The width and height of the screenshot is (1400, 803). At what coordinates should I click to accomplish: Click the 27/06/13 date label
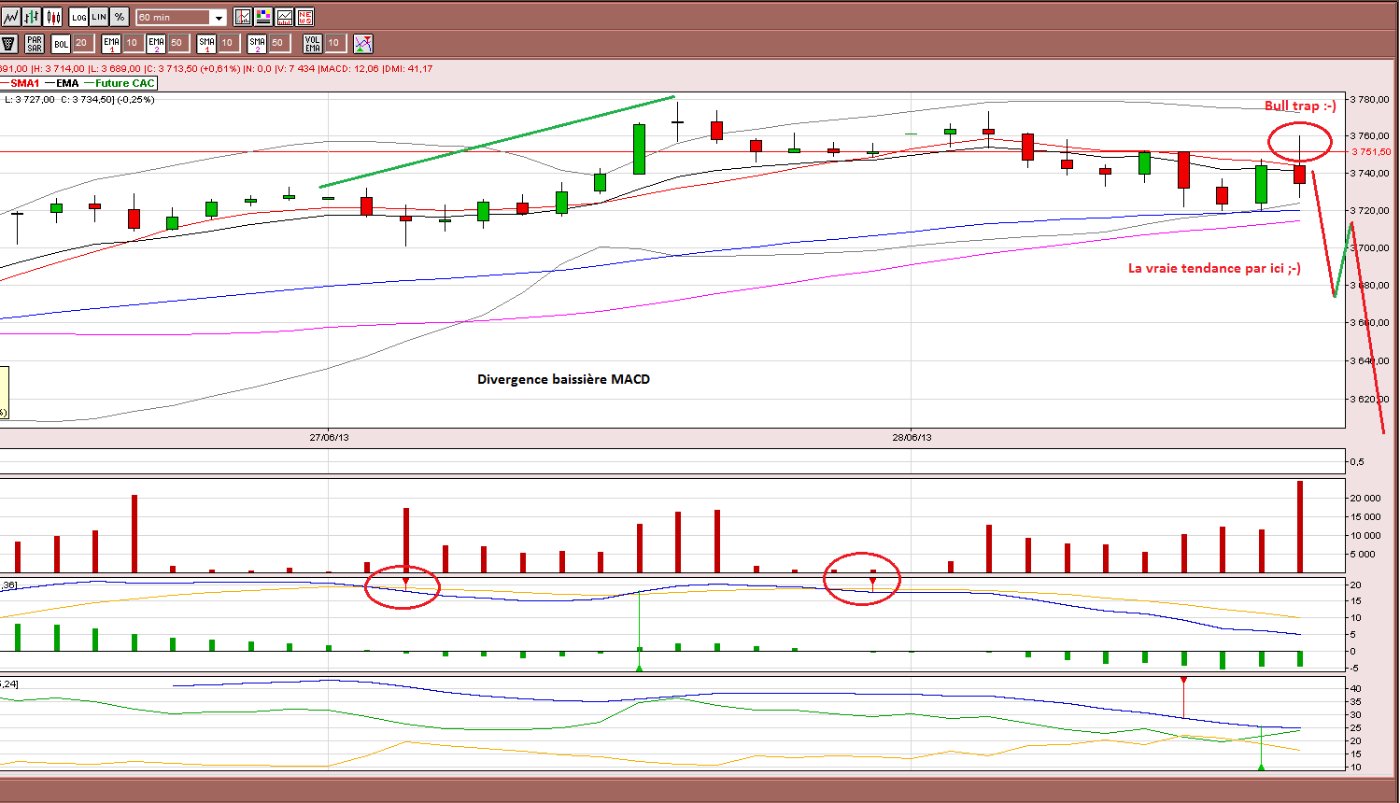[x=329, y=437]
